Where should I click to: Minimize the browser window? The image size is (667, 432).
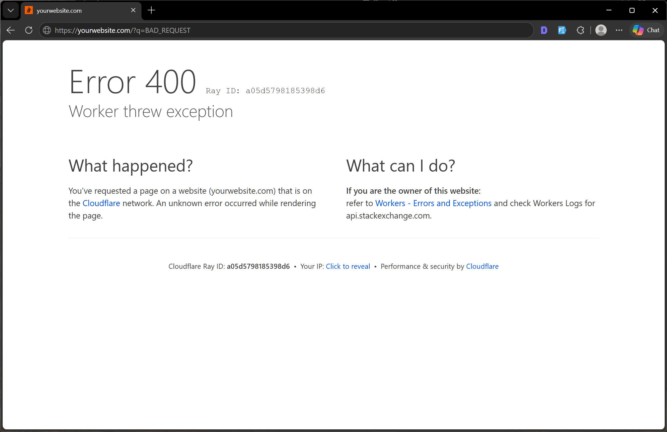(609, 10)
